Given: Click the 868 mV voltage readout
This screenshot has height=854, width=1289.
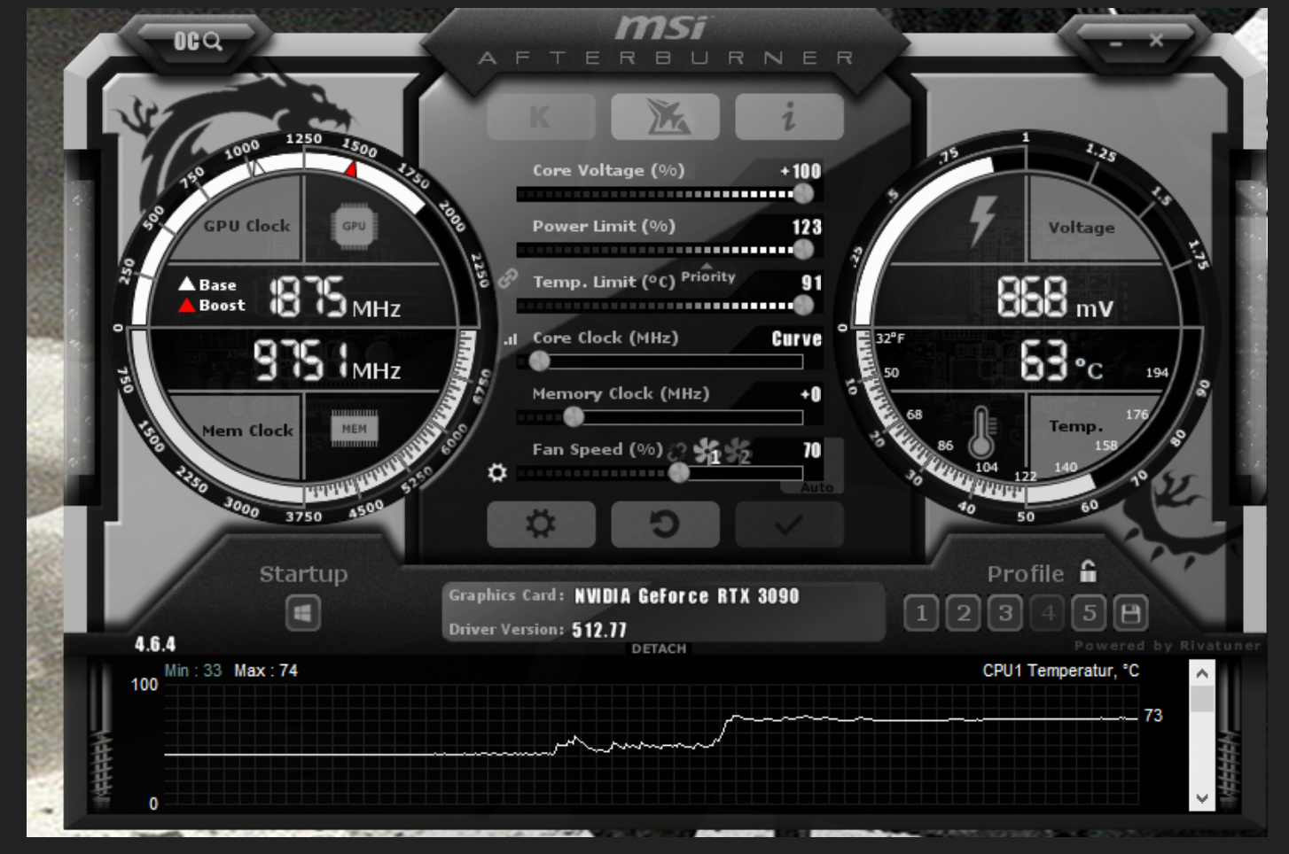Looking at the screenshot, I should pyautogui.click(x=1055, y=297).
